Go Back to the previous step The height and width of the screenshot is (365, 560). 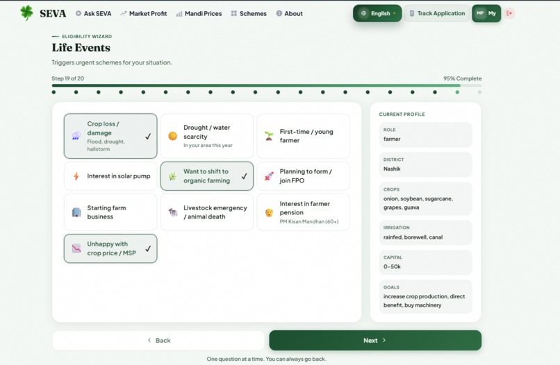click(x=158, y=340)
